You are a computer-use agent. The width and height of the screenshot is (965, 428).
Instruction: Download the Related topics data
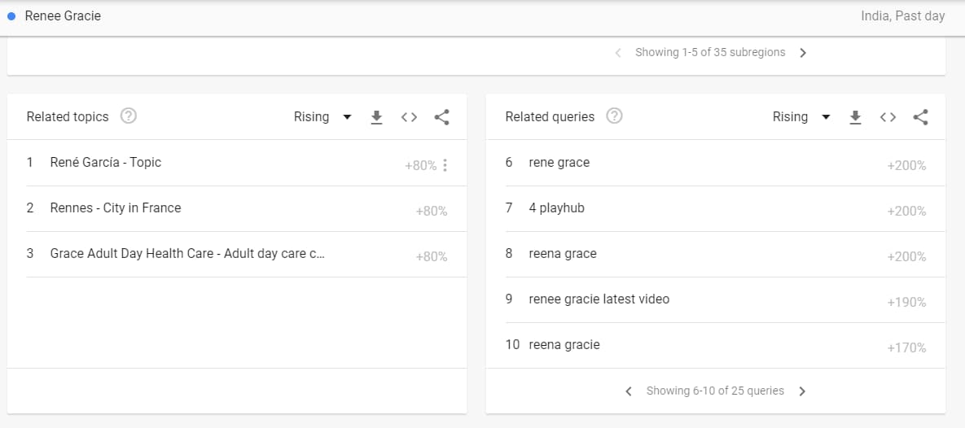point(376,117)
